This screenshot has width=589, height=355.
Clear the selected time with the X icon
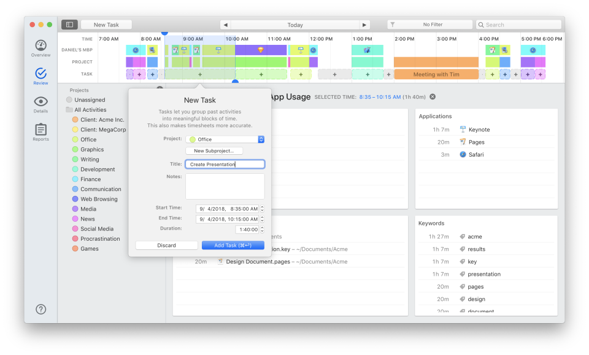(x=433, y=96)
